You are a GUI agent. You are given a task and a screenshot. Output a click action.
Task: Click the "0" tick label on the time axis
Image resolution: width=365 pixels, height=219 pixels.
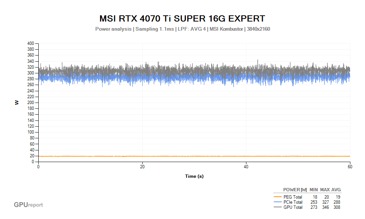point(38,167)
